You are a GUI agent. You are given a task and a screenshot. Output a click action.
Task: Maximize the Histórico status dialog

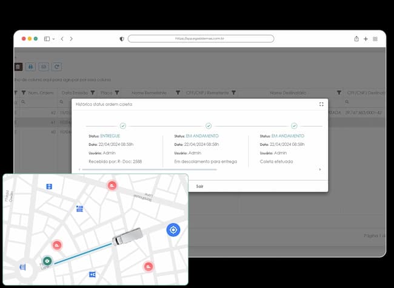coord(321,104)
